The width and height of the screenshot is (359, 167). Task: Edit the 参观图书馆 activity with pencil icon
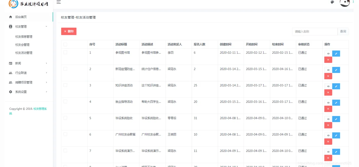click(336, 54)
